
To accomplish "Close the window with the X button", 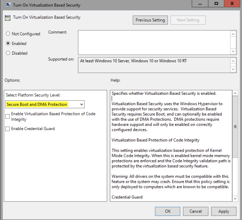I will [232, 4].
